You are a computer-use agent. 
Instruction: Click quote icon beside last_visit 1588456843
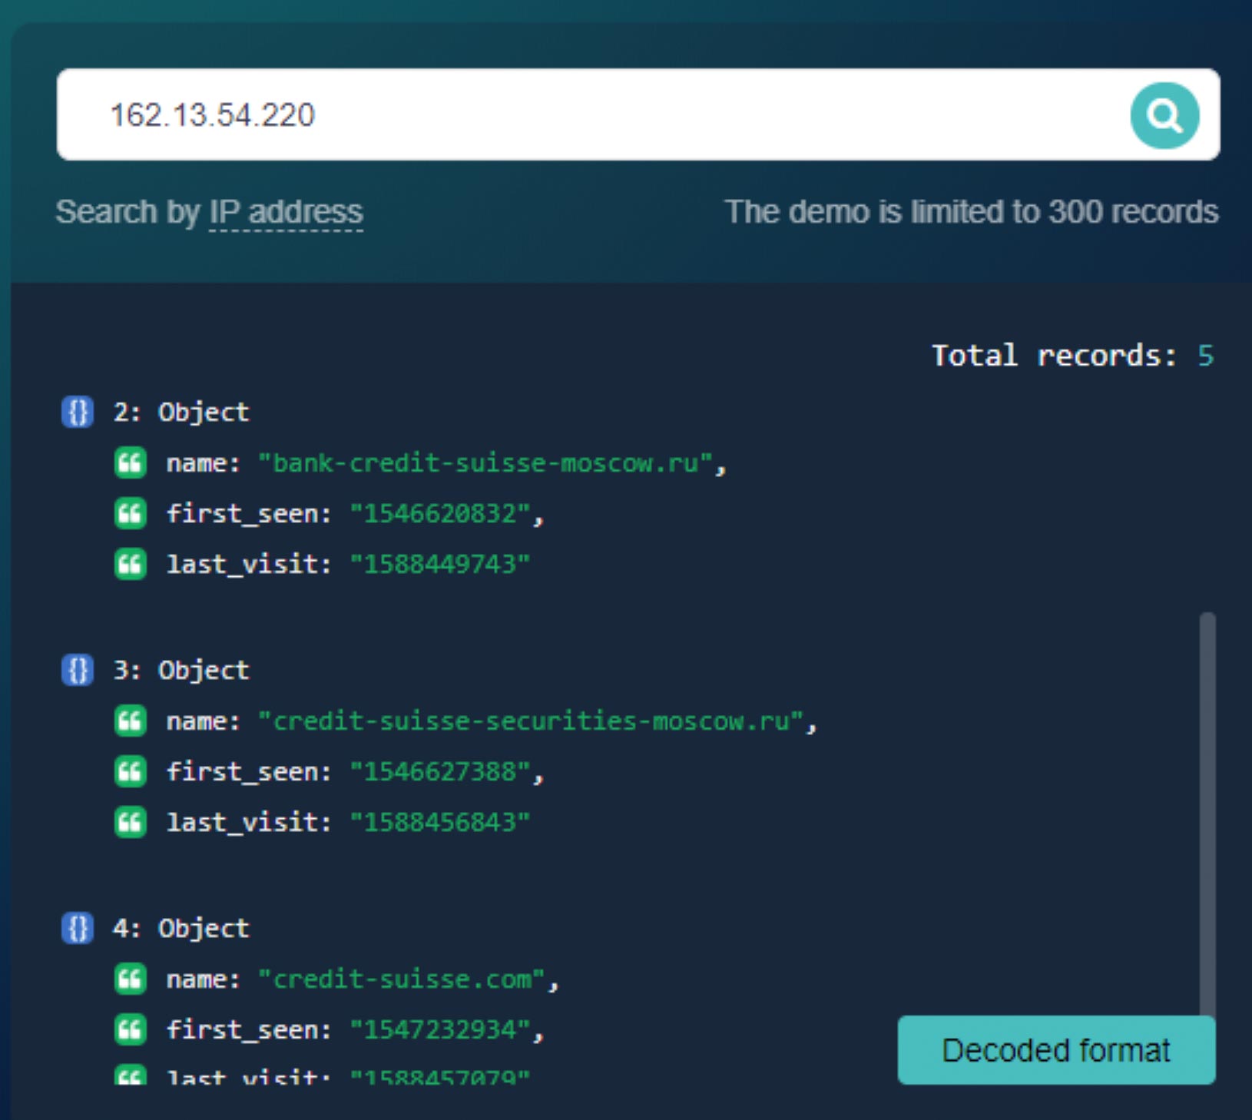[130, 823]
